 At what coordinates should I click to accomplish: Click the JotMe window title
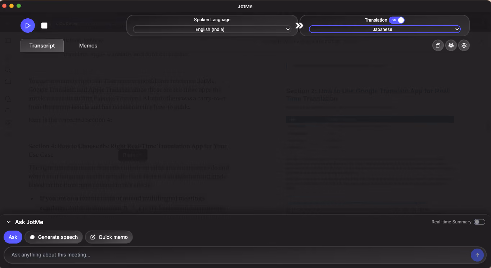[245, 6]
